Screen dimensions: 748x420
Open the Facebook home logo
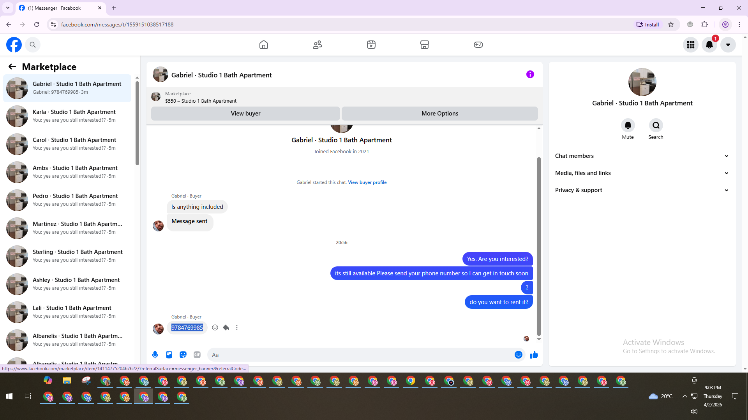pos(14,45)
